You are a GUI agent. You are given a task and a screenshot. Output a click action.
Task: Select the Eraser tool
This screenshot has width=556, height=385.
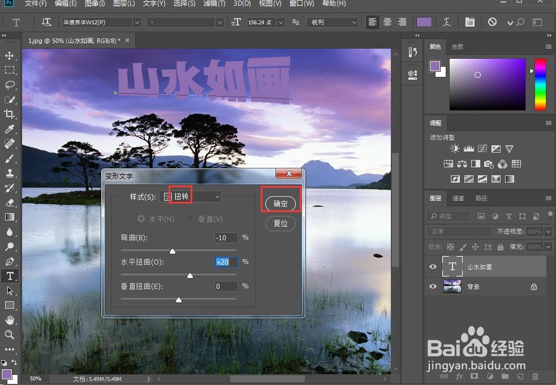click(10, 202)
